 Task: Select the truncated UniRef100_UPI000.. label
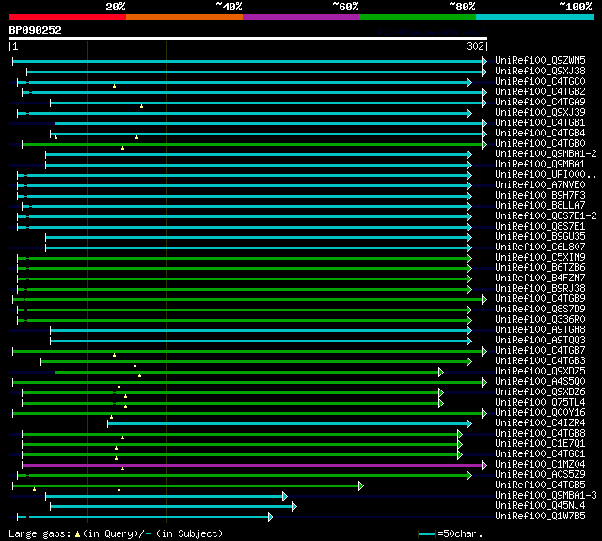pos(546,175)
